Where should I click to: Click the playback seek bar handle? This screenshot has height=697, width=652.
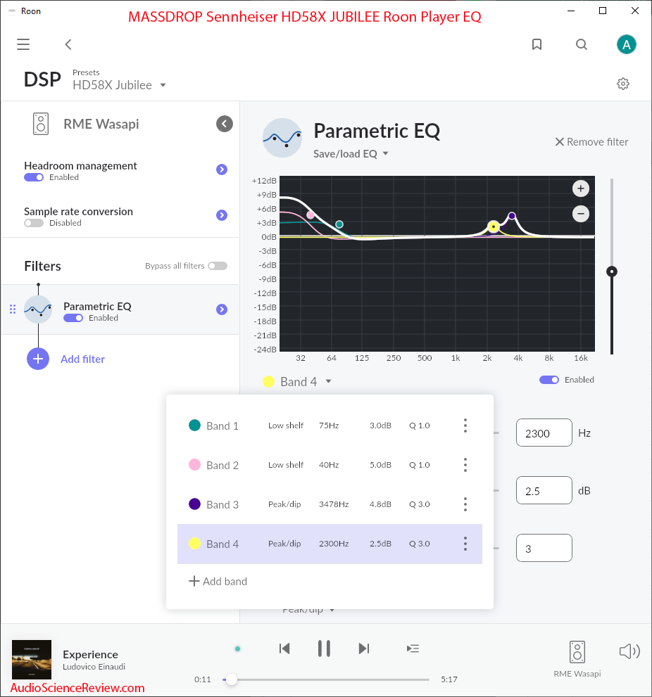point(232,679)
